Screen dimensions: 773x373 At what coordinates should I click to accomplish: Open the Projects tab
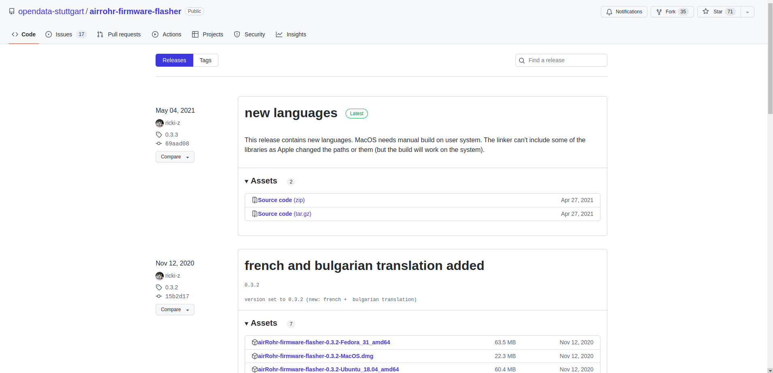coord(207,34)
